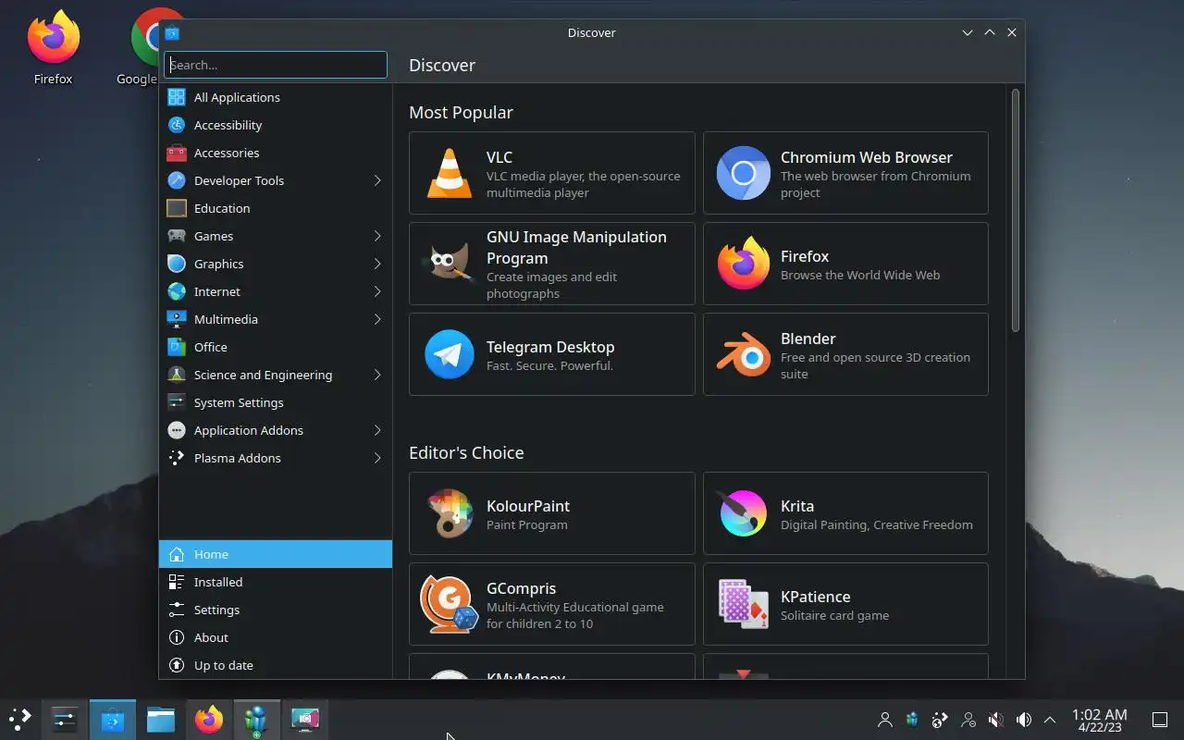
Task: Click the vertical scrollbar in the app list
Action: tap(1015, 210)
